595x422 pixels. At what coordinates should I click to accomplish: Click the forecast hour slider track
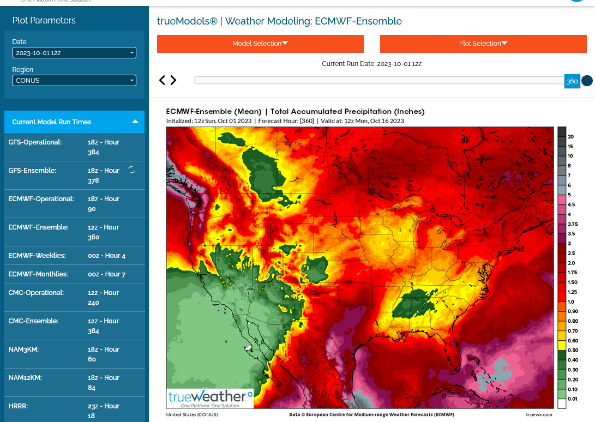[x=378, y=81]
